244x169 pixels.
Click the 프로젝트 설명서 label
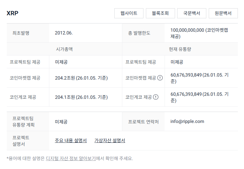click(21, 141)
